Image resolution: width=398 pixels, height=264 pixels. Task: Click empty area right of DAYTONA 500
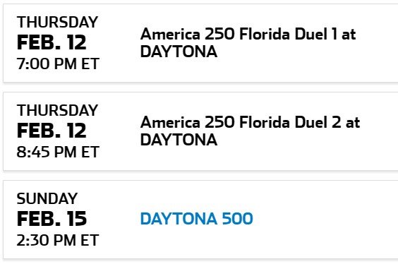point(325,219)
